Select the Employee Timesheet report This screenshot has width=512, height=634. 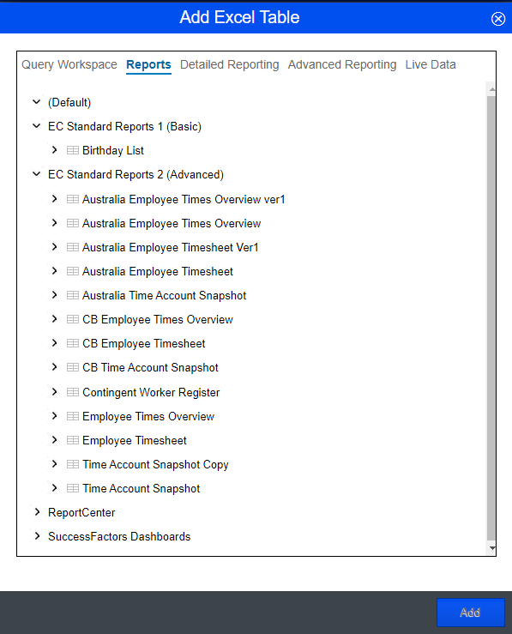(x=134, y=440)
